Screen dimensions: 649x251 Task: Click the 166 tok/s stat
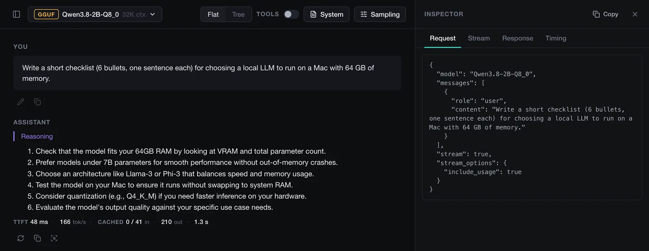[73, 222]
